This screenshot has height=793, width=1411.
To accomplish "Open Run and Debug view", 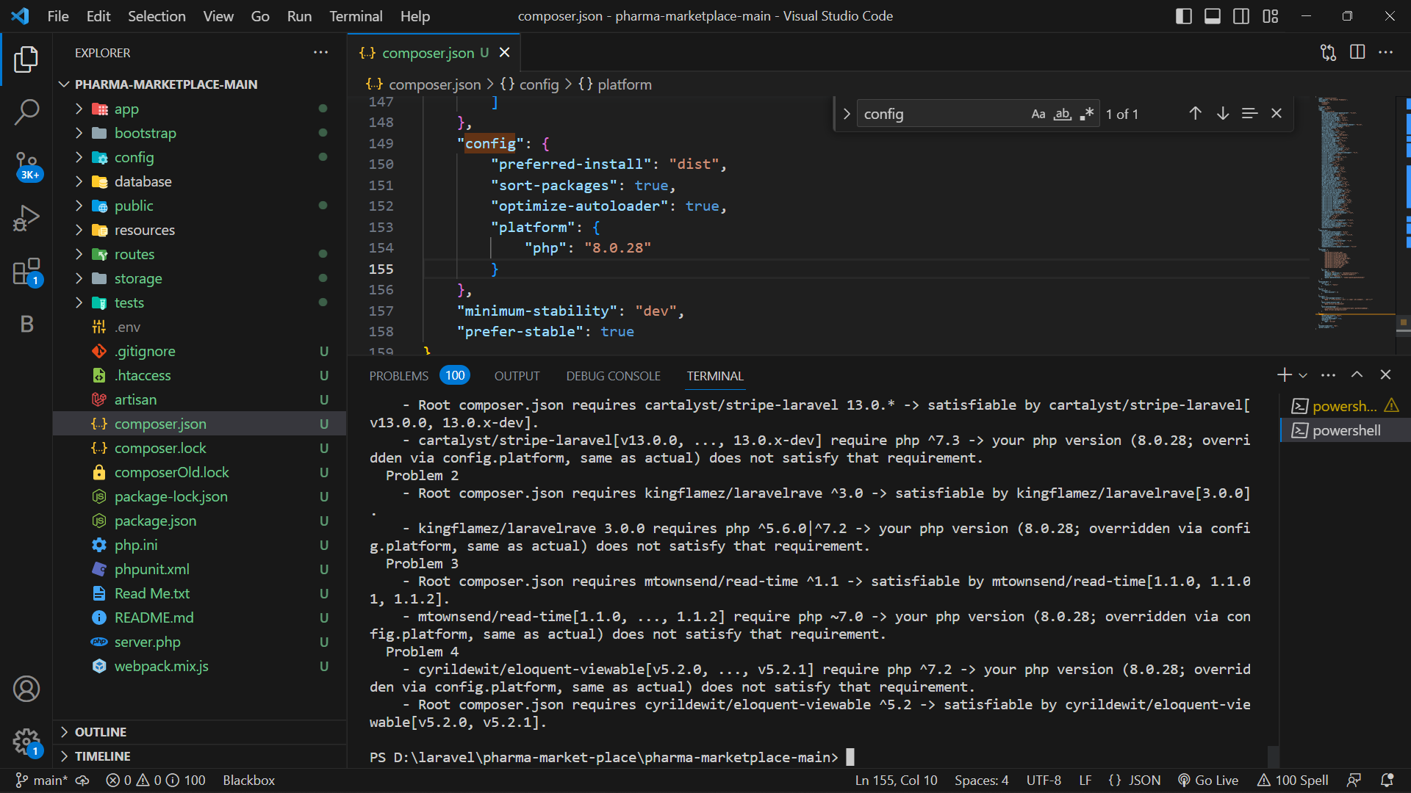I will (26, 219).
